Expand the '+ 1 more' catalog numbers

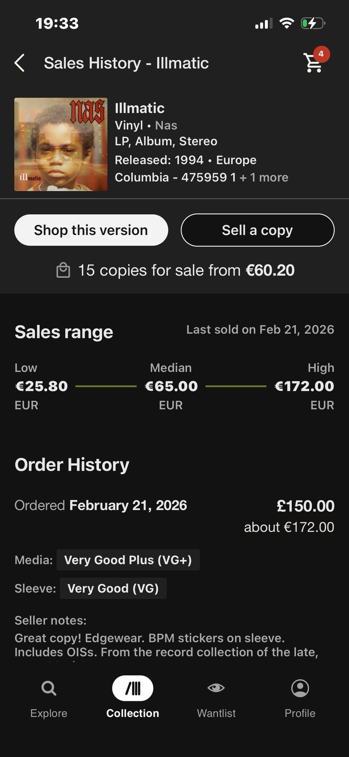coord(264,177)
